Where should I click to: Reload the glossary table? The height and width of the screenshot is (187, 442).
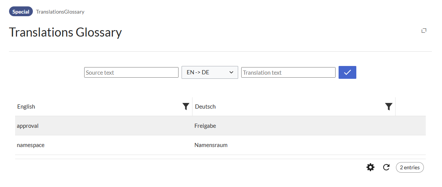pos(386,167)
